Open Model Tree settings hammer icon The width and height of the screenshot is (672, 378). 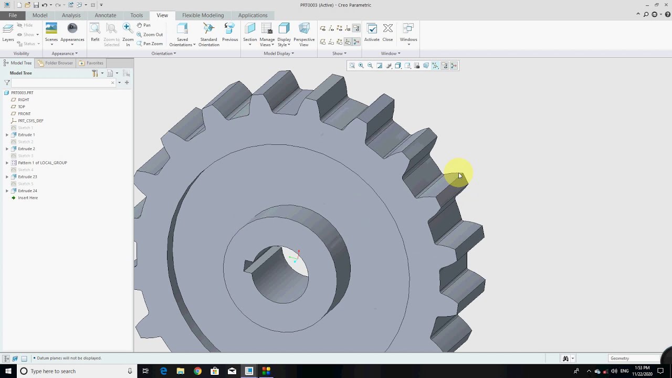(x=94, y=73)
